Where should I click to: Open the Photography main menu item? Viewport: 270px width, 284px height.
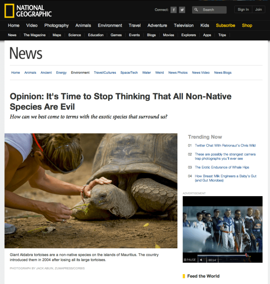[56, 25]
